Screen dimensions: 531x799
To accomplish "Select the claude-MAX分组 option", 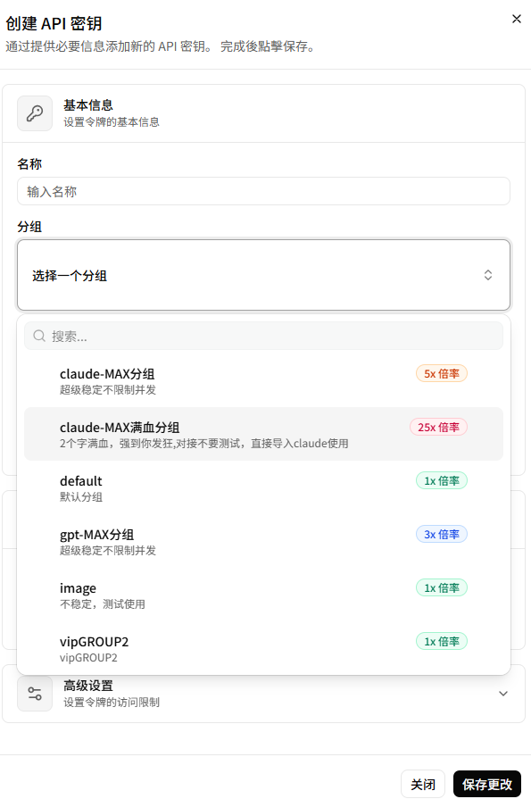I will click(x=263, y=380).
